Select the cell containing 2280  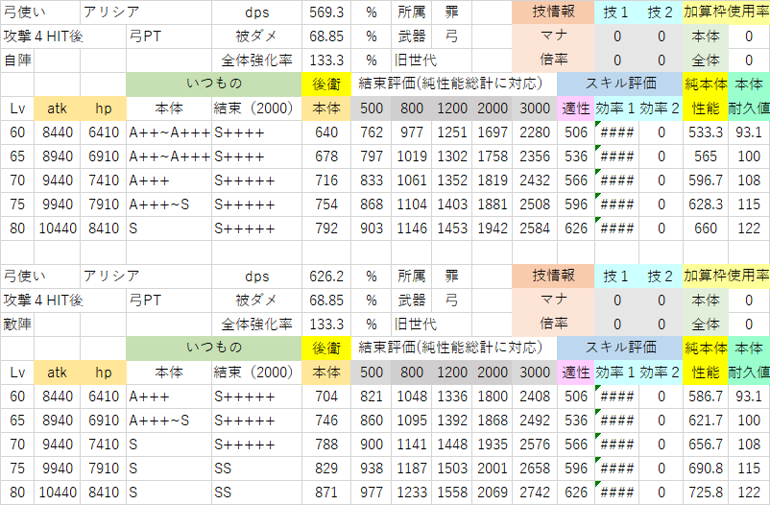535,132
